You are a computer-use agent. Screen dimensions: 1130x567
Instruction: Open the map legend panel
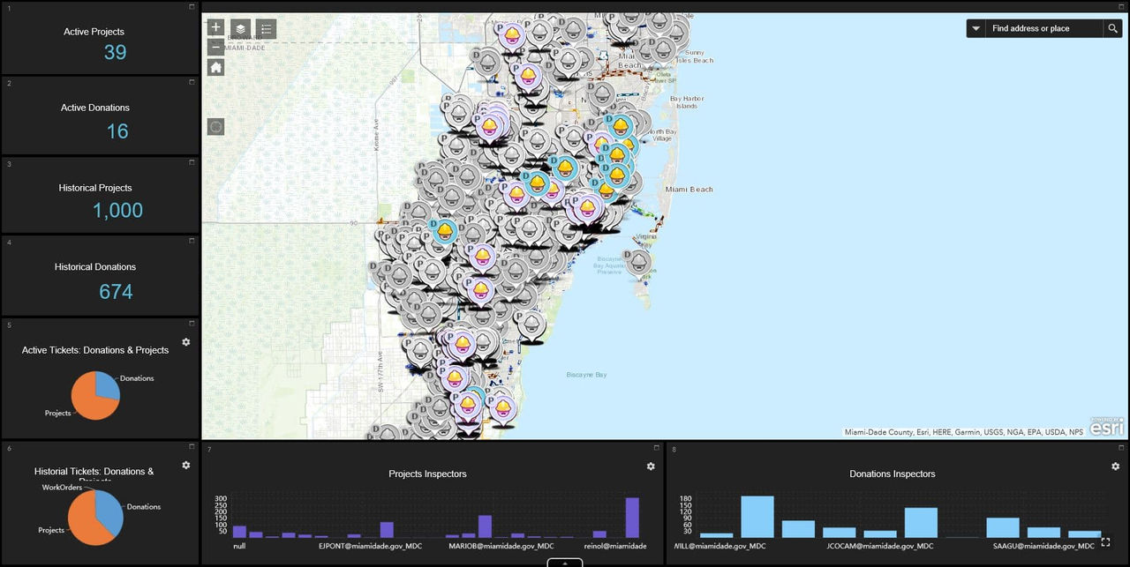(265, 27)
